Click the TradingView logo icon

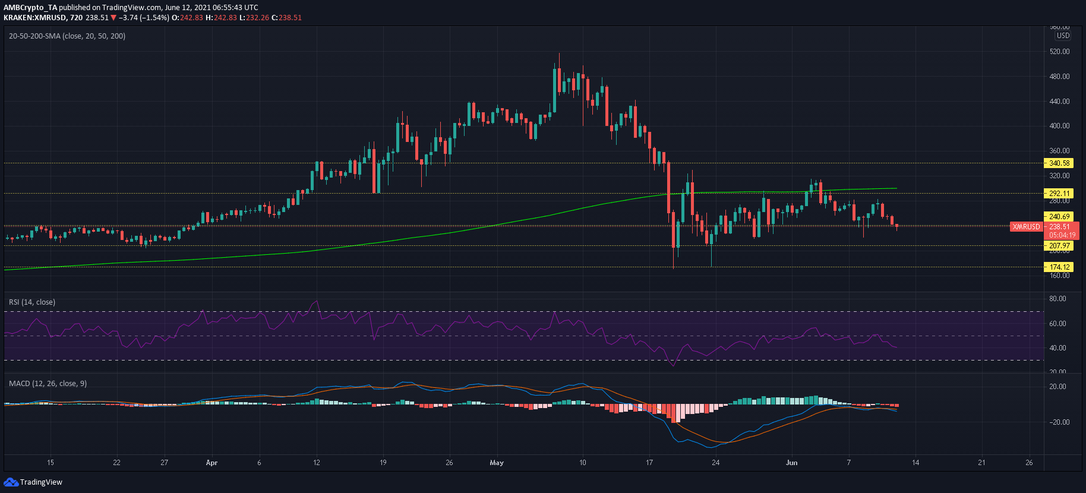(11, 482)
